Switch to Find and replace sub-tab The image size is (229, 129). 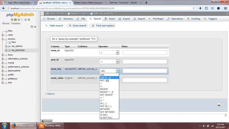(103, 25)
